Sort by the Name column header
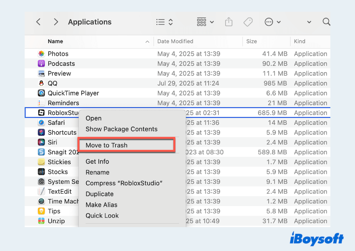 (x=56, y=41)
